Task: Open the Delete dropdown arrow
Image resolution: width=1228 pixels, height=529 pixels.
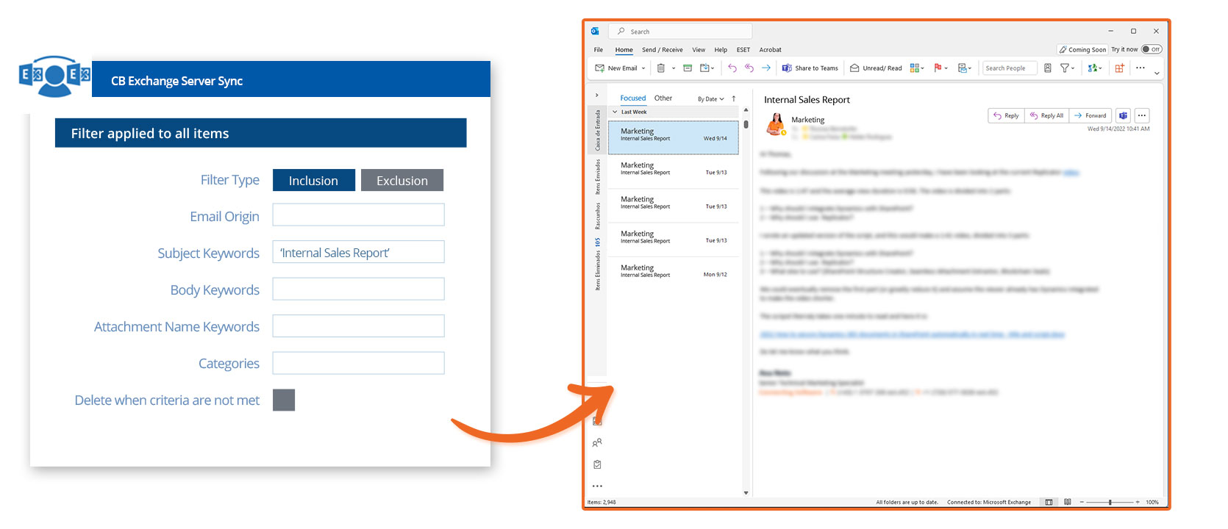Action: (x=673, y=68)
